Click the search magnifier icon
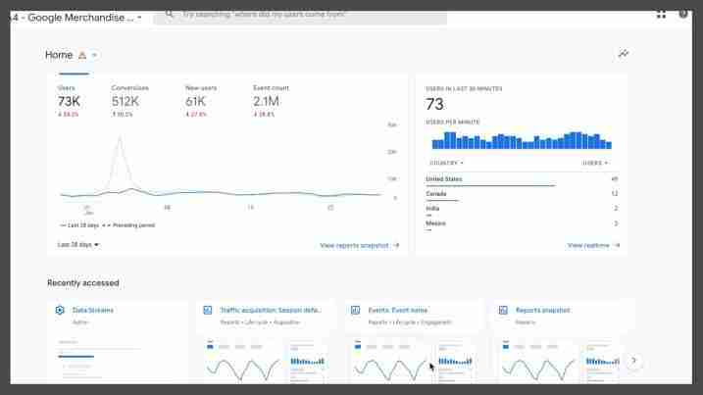703x395 pixels. pyautogui.click(x=169, y=15)
